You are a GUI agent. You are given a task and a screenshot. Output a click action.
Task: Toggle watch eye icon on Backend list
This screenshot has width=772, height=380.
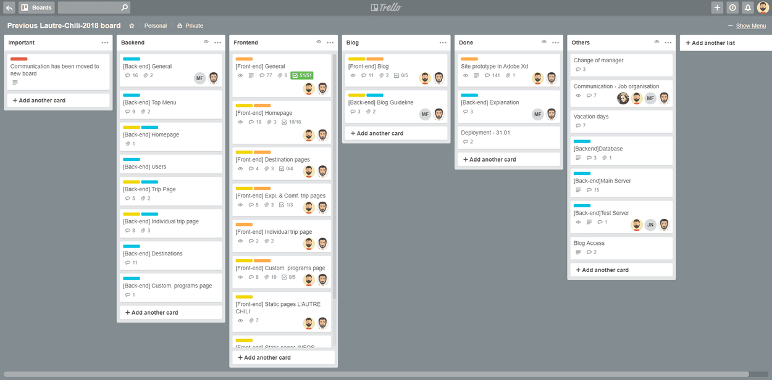pos(206,43)
